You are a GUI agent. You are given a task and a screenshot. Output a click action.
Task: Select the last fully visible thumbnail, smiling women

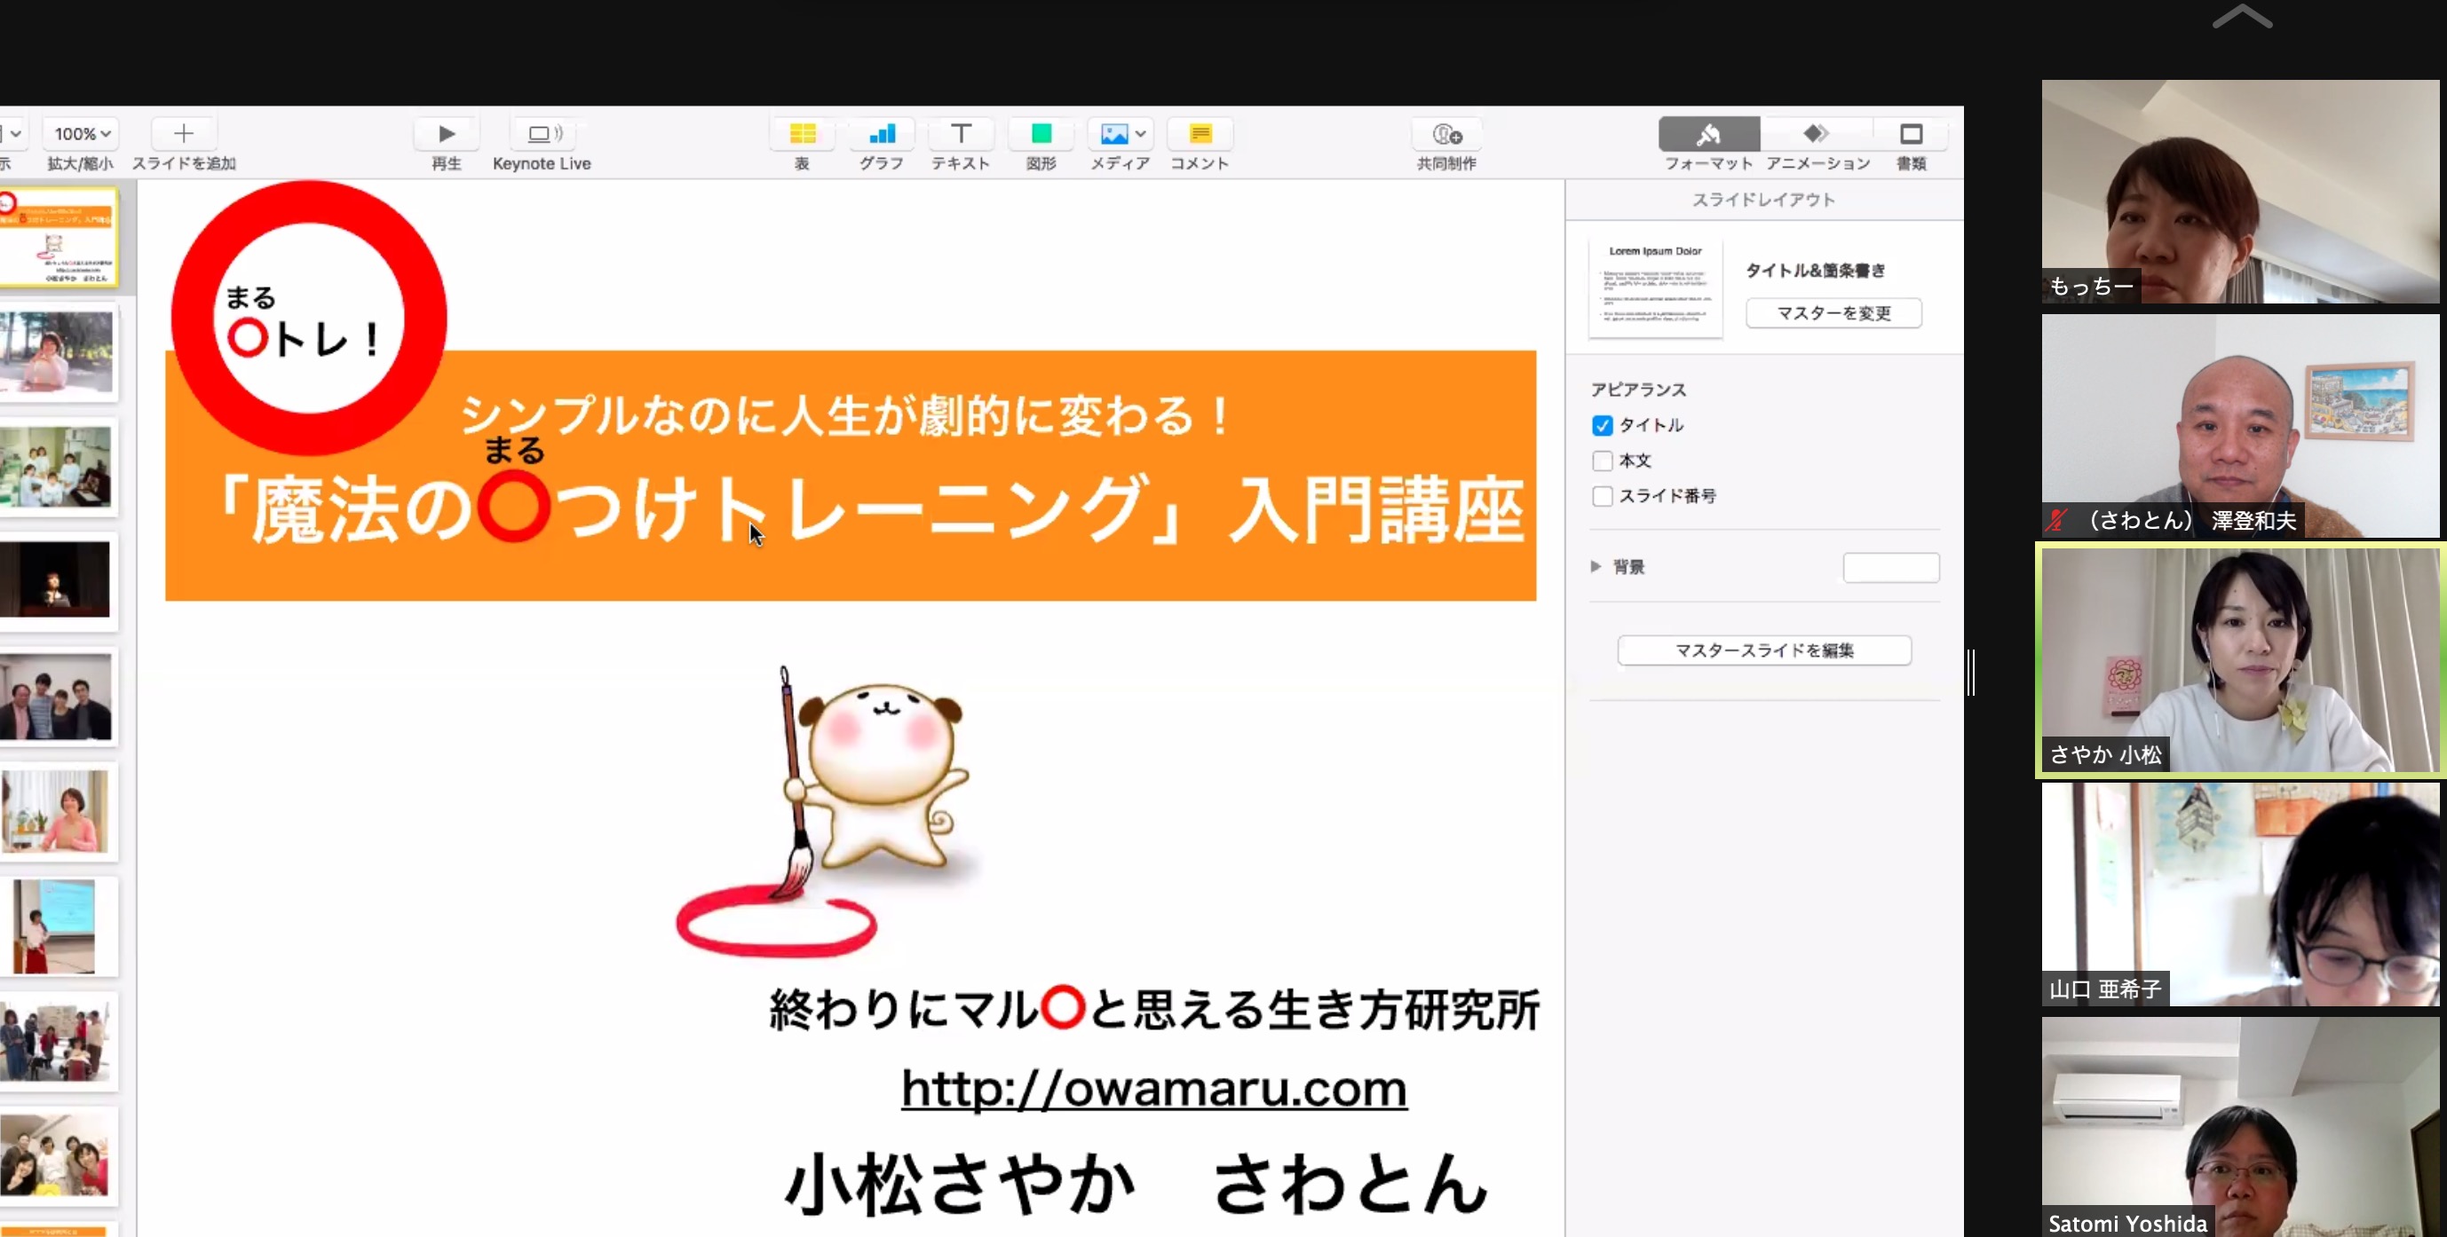click(57, 1156)
